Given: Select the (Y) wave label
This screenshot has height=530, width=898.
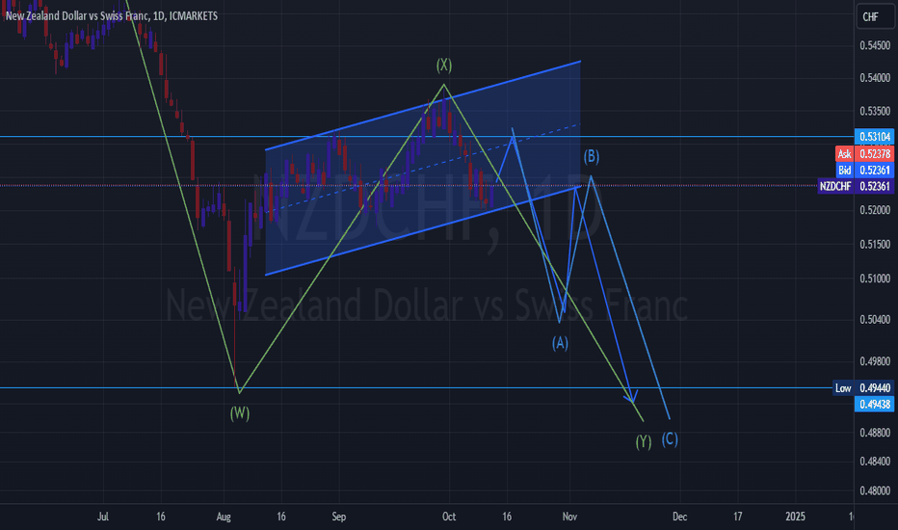Looking at the screenshot, I should click(x=643, y=441).
